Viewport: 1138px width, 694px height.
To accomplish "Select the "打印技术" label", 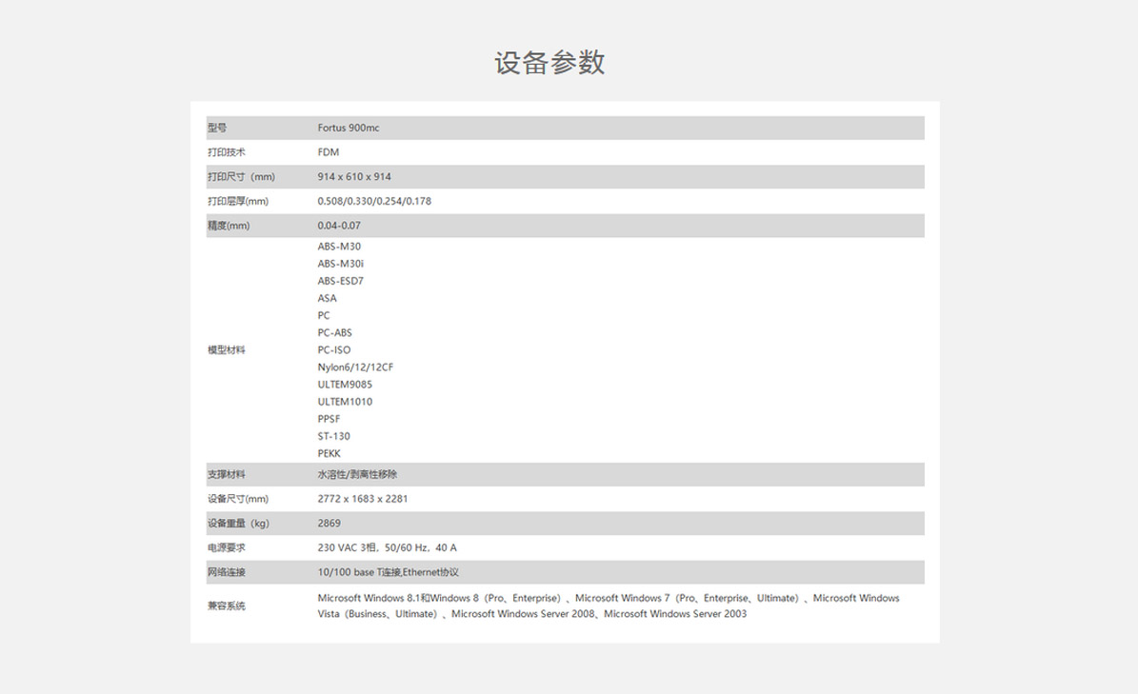I will pos(227,152).
